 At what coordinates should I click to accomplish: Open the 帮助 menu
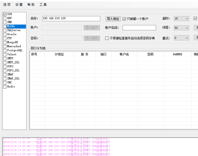coord(31,5)
